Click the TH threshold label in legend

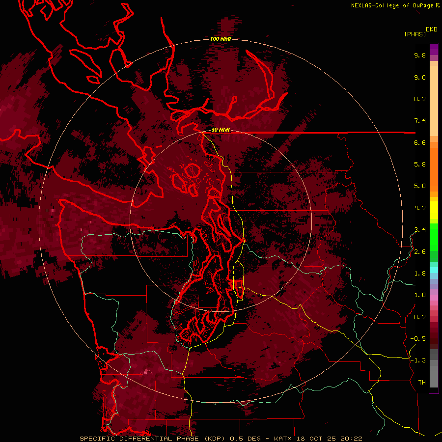point(422,383)
